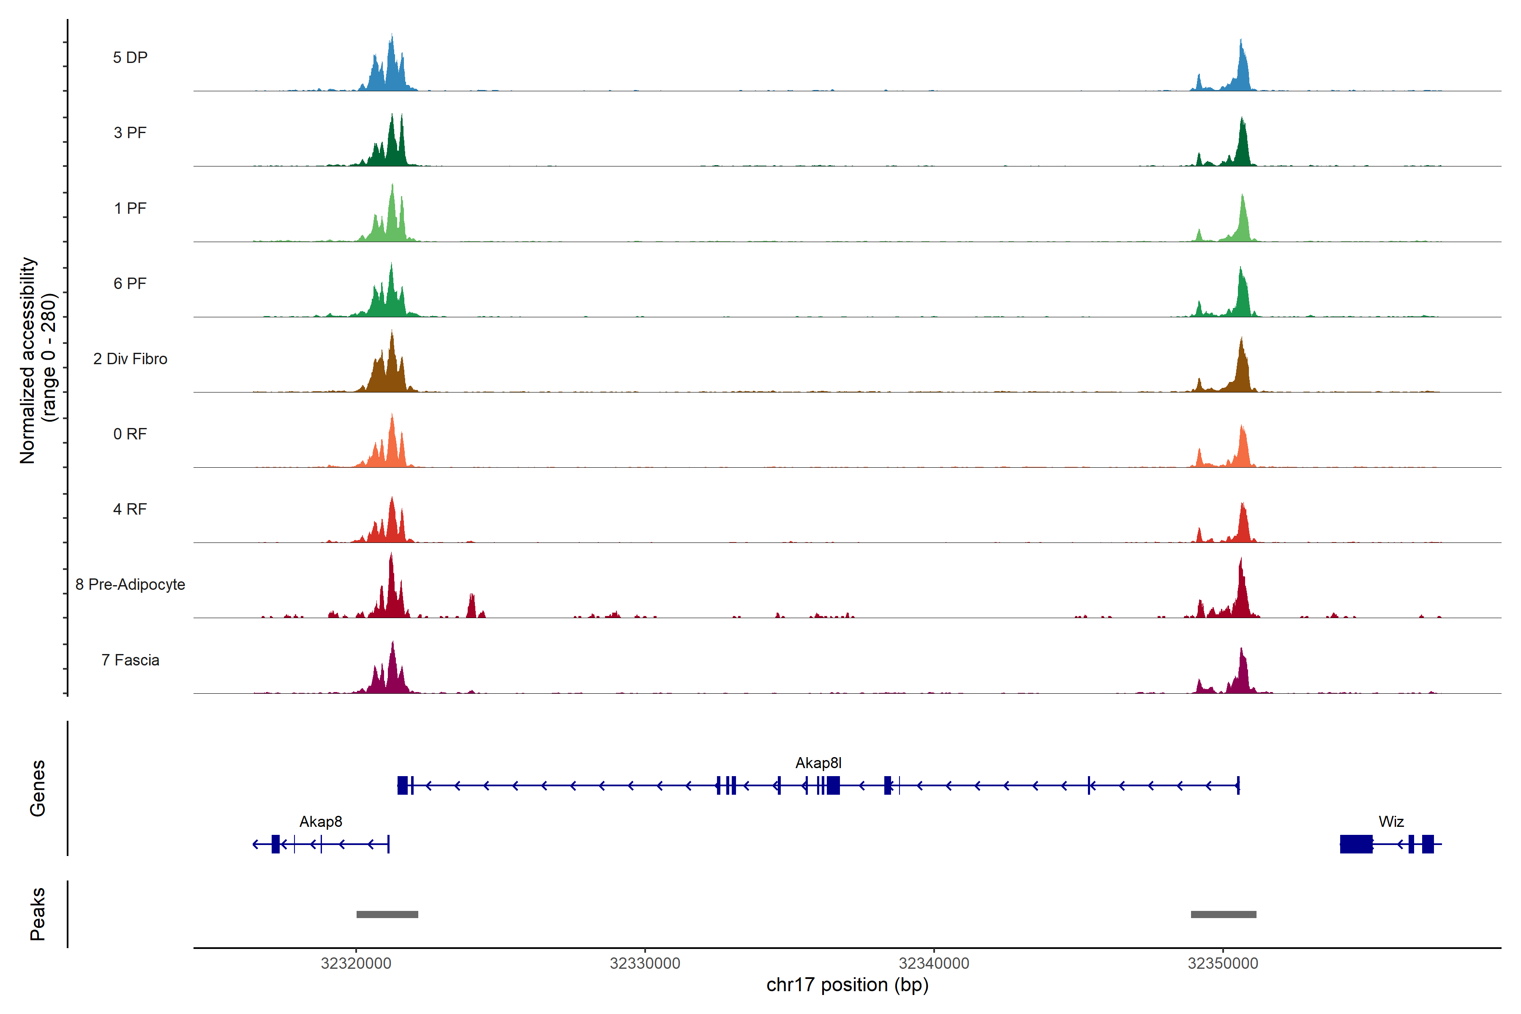Click the 3 PF track label
Viewport: 1521px width, 1014px height.
[x=130, y=133]
